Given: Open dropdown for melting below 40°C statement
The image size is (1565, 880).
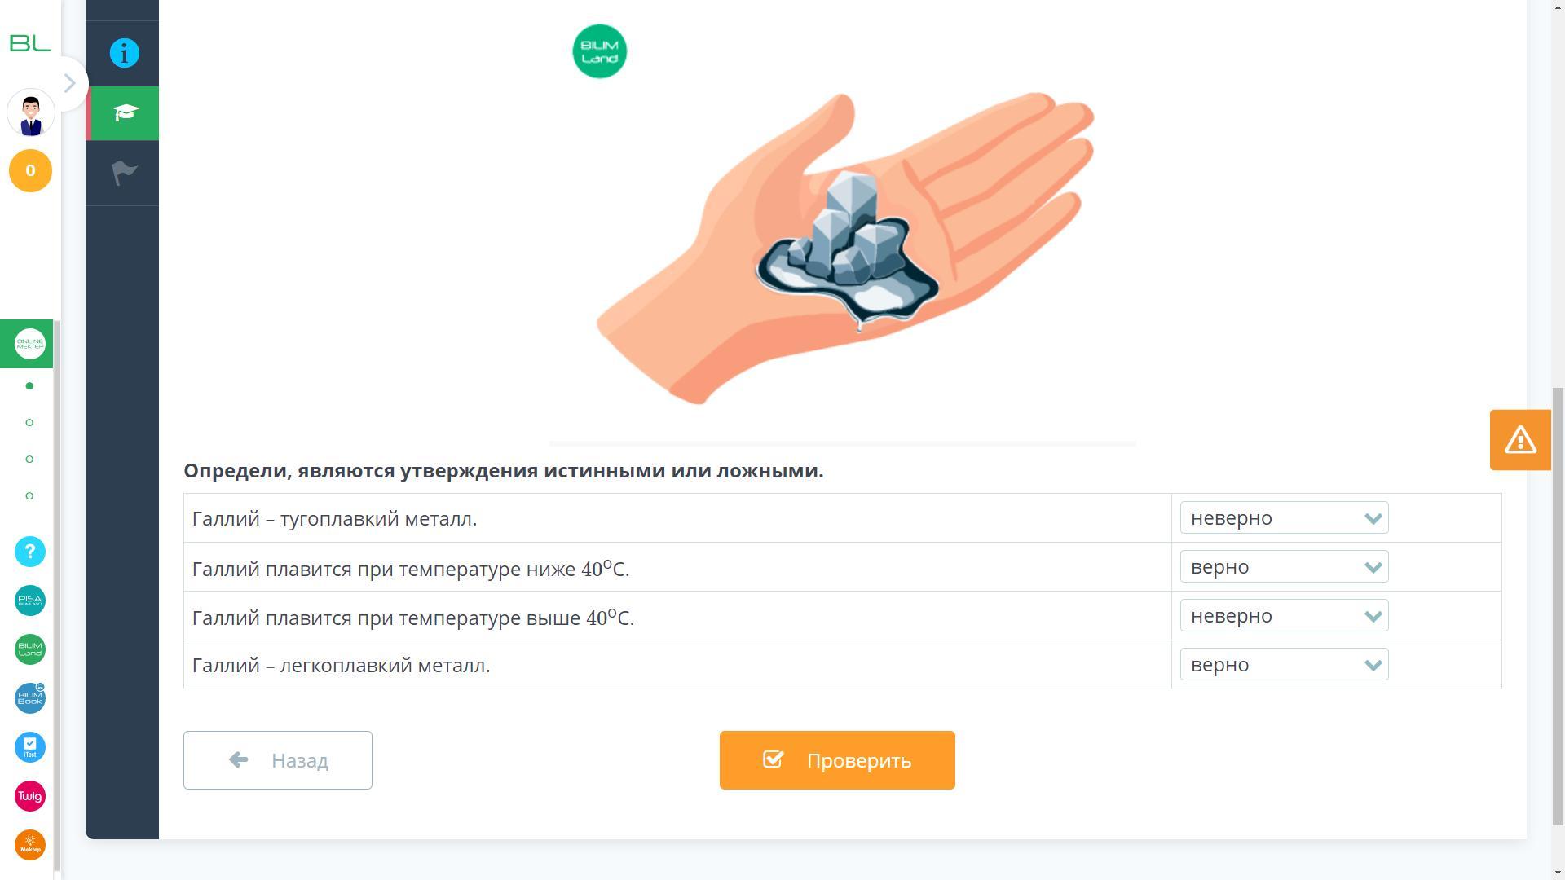Looking at the screenshot, I should coord(1284,567).
